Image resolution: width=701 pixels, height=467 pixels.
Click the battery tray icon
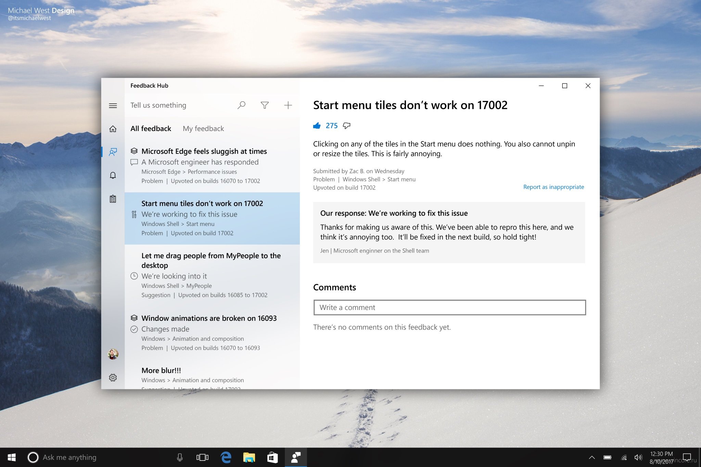(x=608, y=457)
